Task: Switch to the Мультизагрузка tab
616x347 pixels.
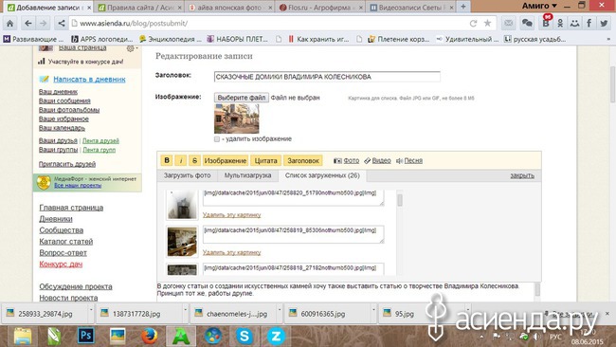Action: pos(247,175)
